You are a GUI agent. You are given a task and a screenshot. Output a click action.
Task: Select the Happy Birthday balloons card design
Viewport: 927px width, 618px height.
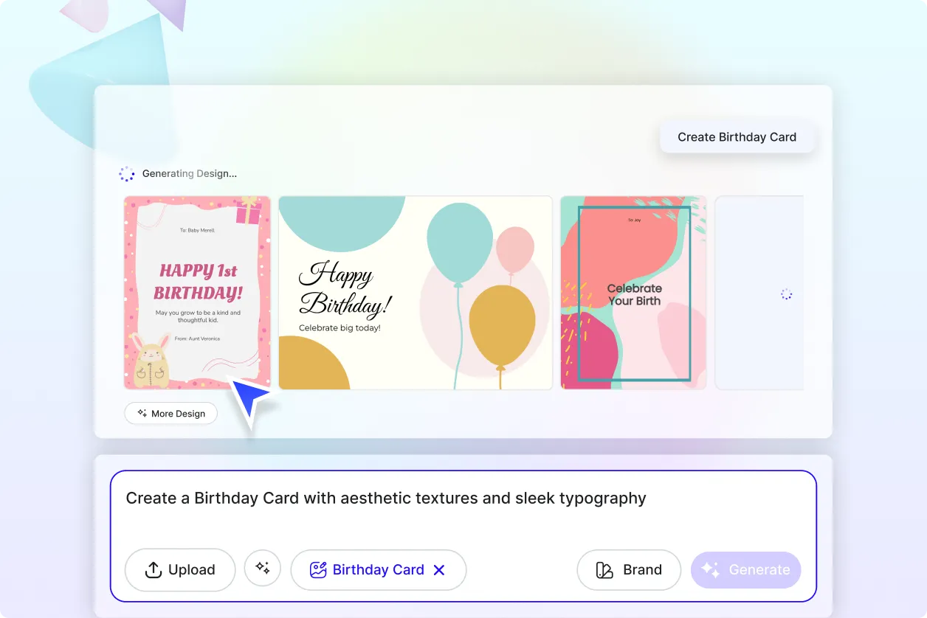click(415, 292)
